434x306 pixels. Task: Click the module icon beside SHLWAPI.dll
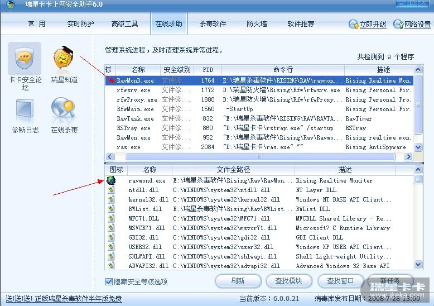pos(111,256)
